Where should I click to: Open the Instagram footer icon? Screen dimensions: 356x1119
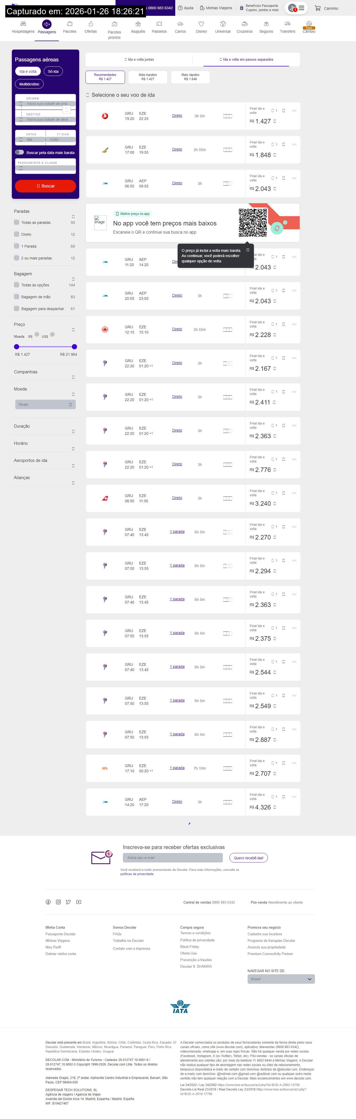coord(58,902)
